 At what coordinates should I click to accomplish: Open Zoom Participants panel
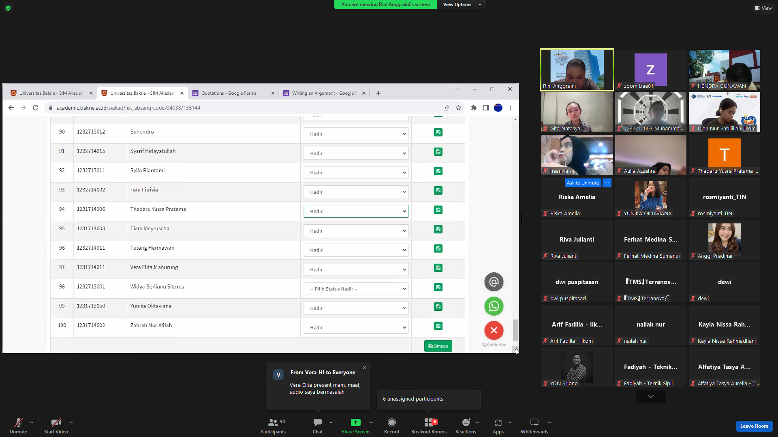[273, 426]
